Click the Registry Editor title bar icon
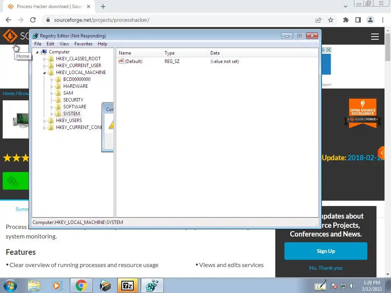 36,35
